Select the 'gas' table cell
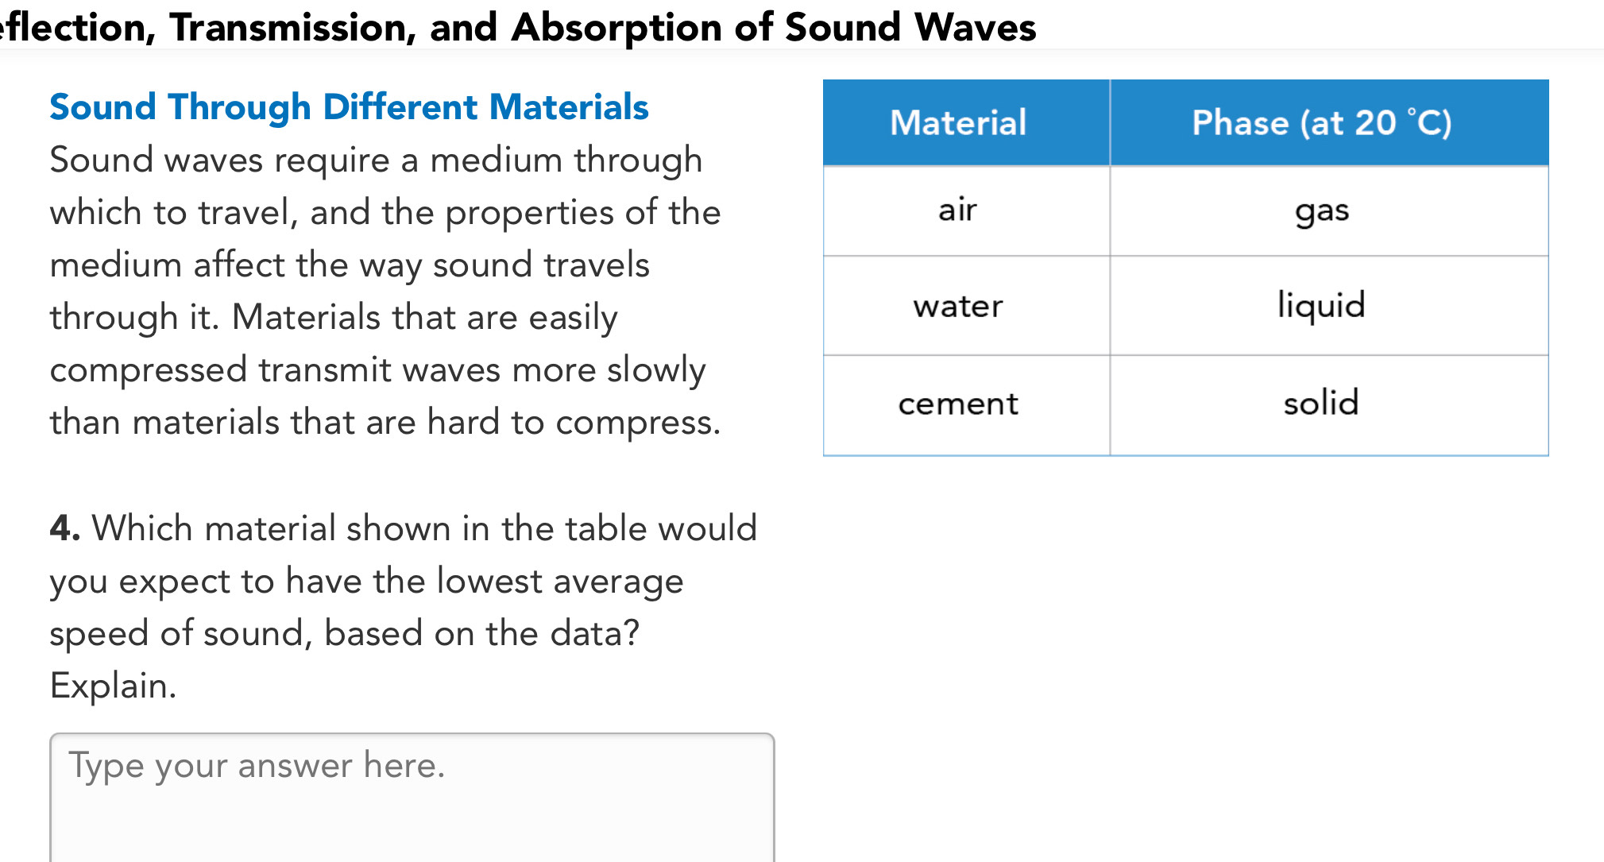 pos(1321,211)
